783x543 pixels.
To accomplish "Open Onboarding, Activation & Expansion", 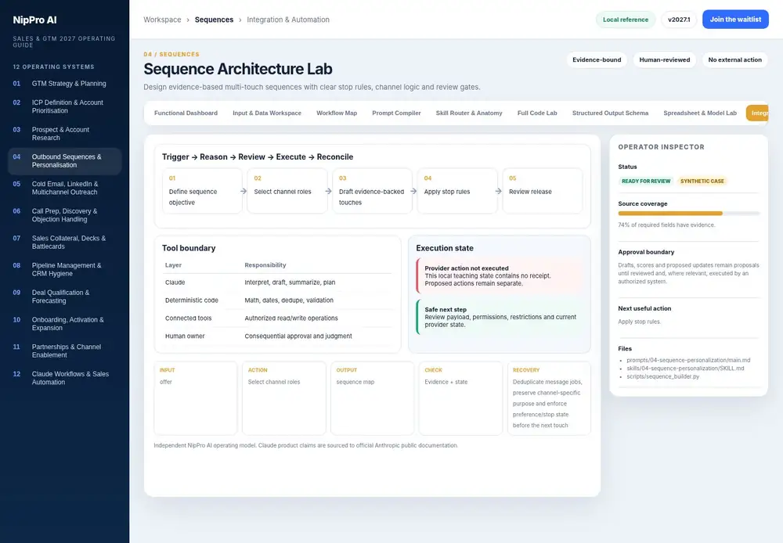I will [64, 323].
